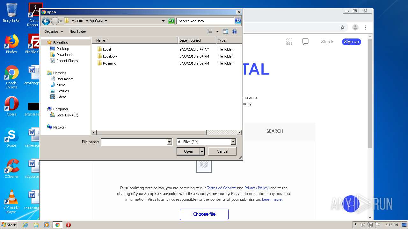Select the LocalLow folder

[110, 56]
